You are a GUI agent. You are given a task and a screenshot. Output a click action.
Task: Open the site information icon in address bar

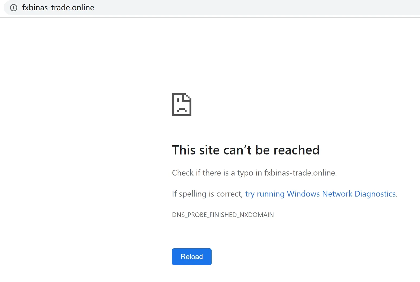pos(13,8)
